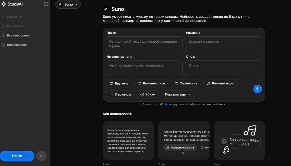Screen dimensions: 291x166
Task: Click the Стоимость от 60 cost notice
Action: [184, 104]
